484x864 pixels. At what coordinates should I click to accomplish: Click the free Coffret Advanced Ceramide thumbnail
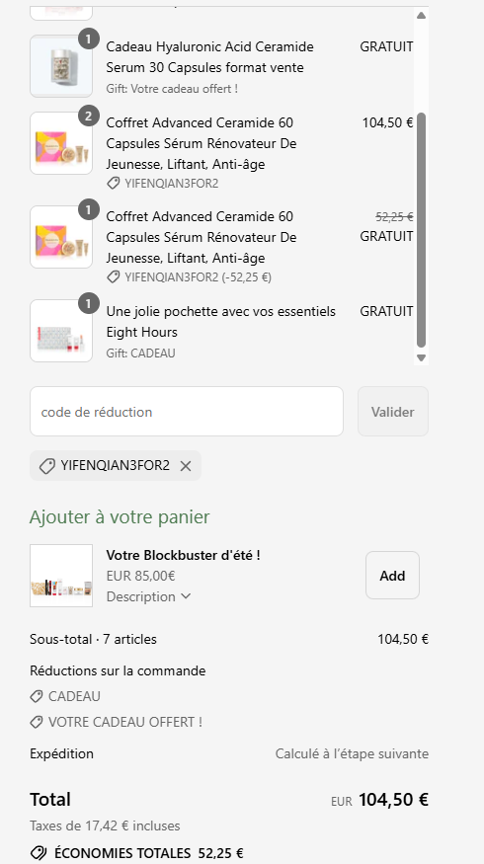pos(61,237)
